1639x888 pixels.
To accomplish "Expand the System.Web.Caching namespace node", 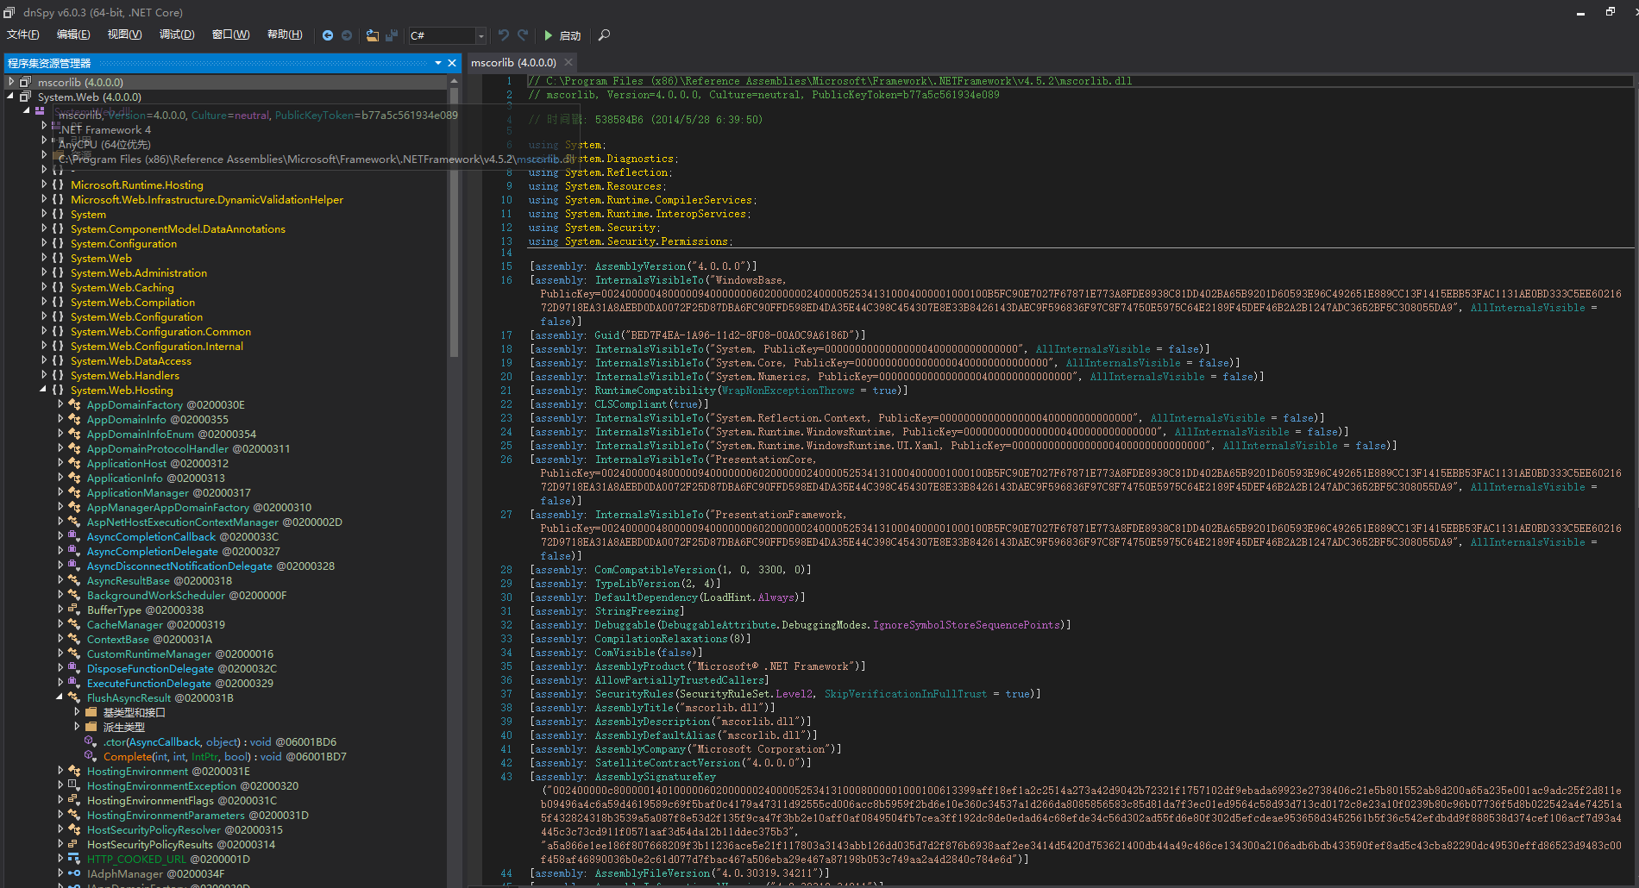I will coord(44,287).
